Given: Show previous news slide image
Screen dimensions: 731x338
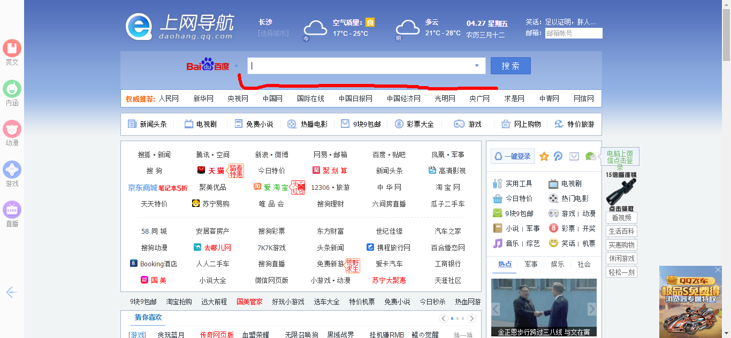Looking at the screenshot, I should (x=496, y=309).
